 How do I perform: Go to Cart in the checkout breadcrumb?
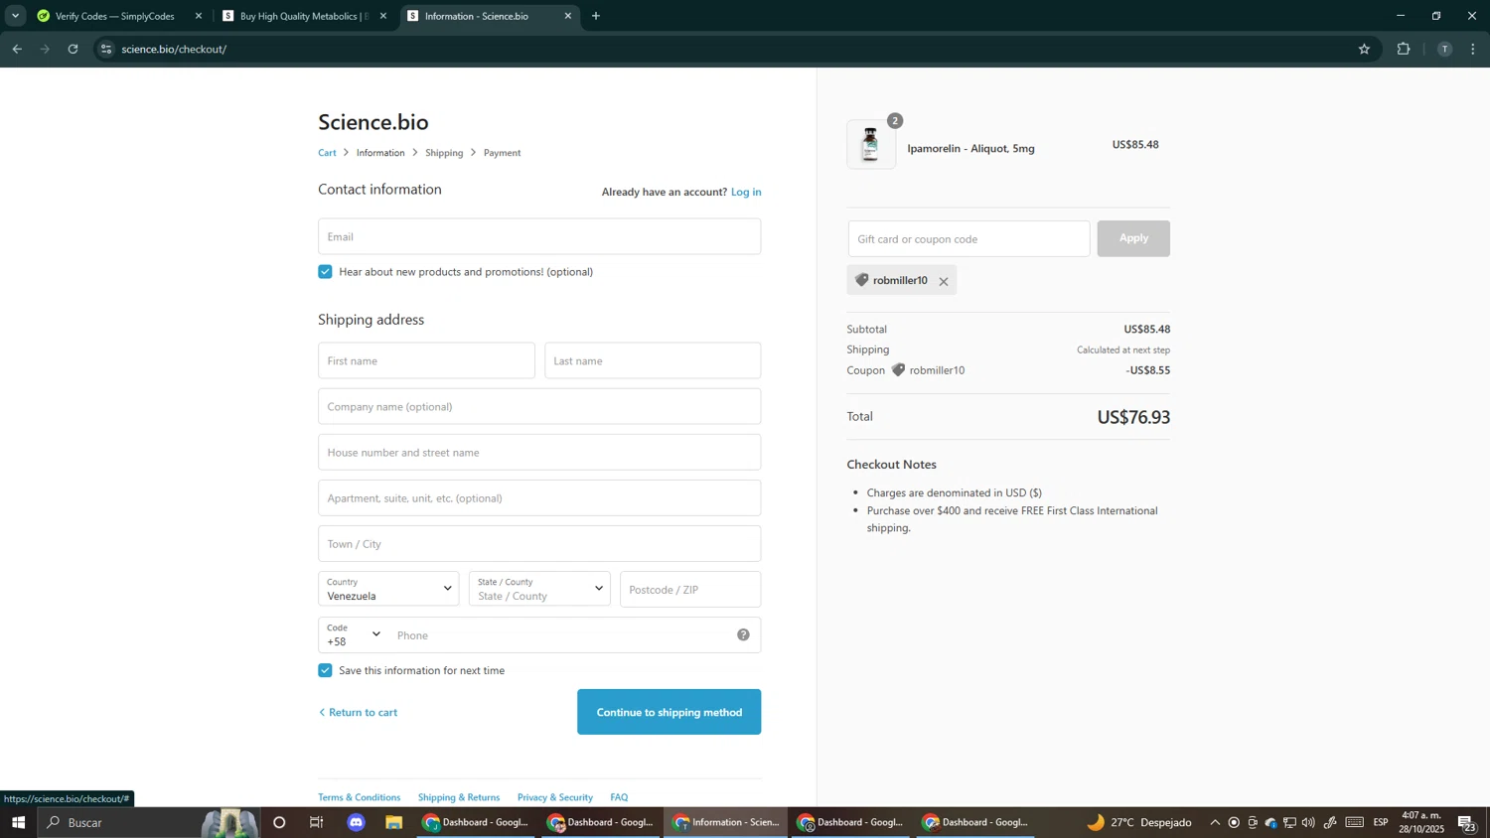(x=327, y=153)
